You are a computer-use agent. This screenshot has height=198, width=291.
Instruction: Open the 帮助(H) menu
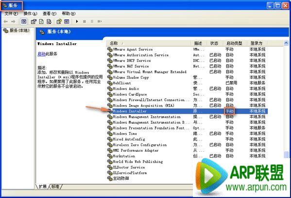(68, 14)
